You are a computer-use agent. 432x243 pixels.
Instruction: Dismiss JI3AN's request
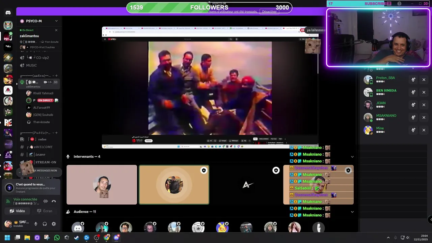click(x=424, y=105)
